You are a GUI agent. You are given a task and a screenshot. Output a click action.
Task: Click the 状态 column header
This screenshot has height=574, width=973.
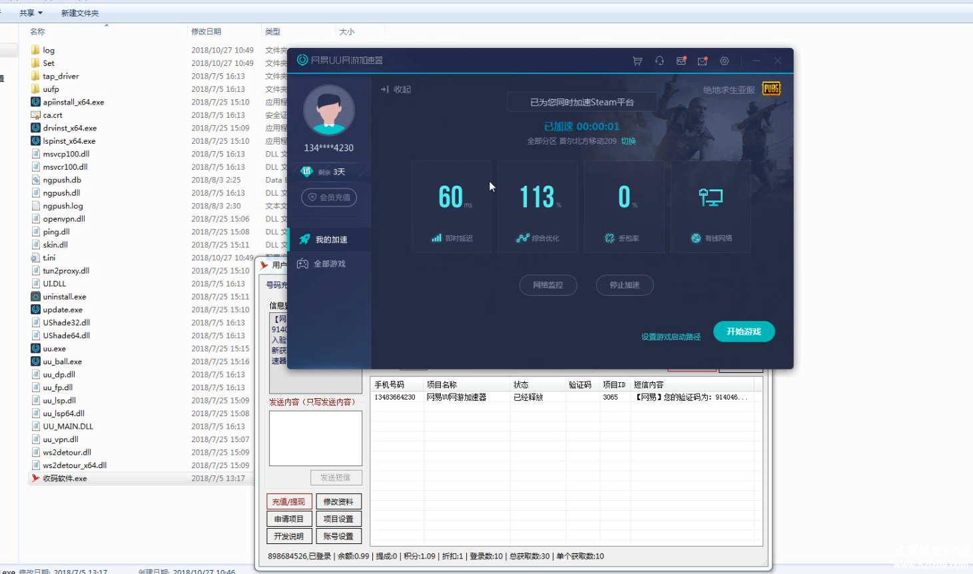[537, 385]
